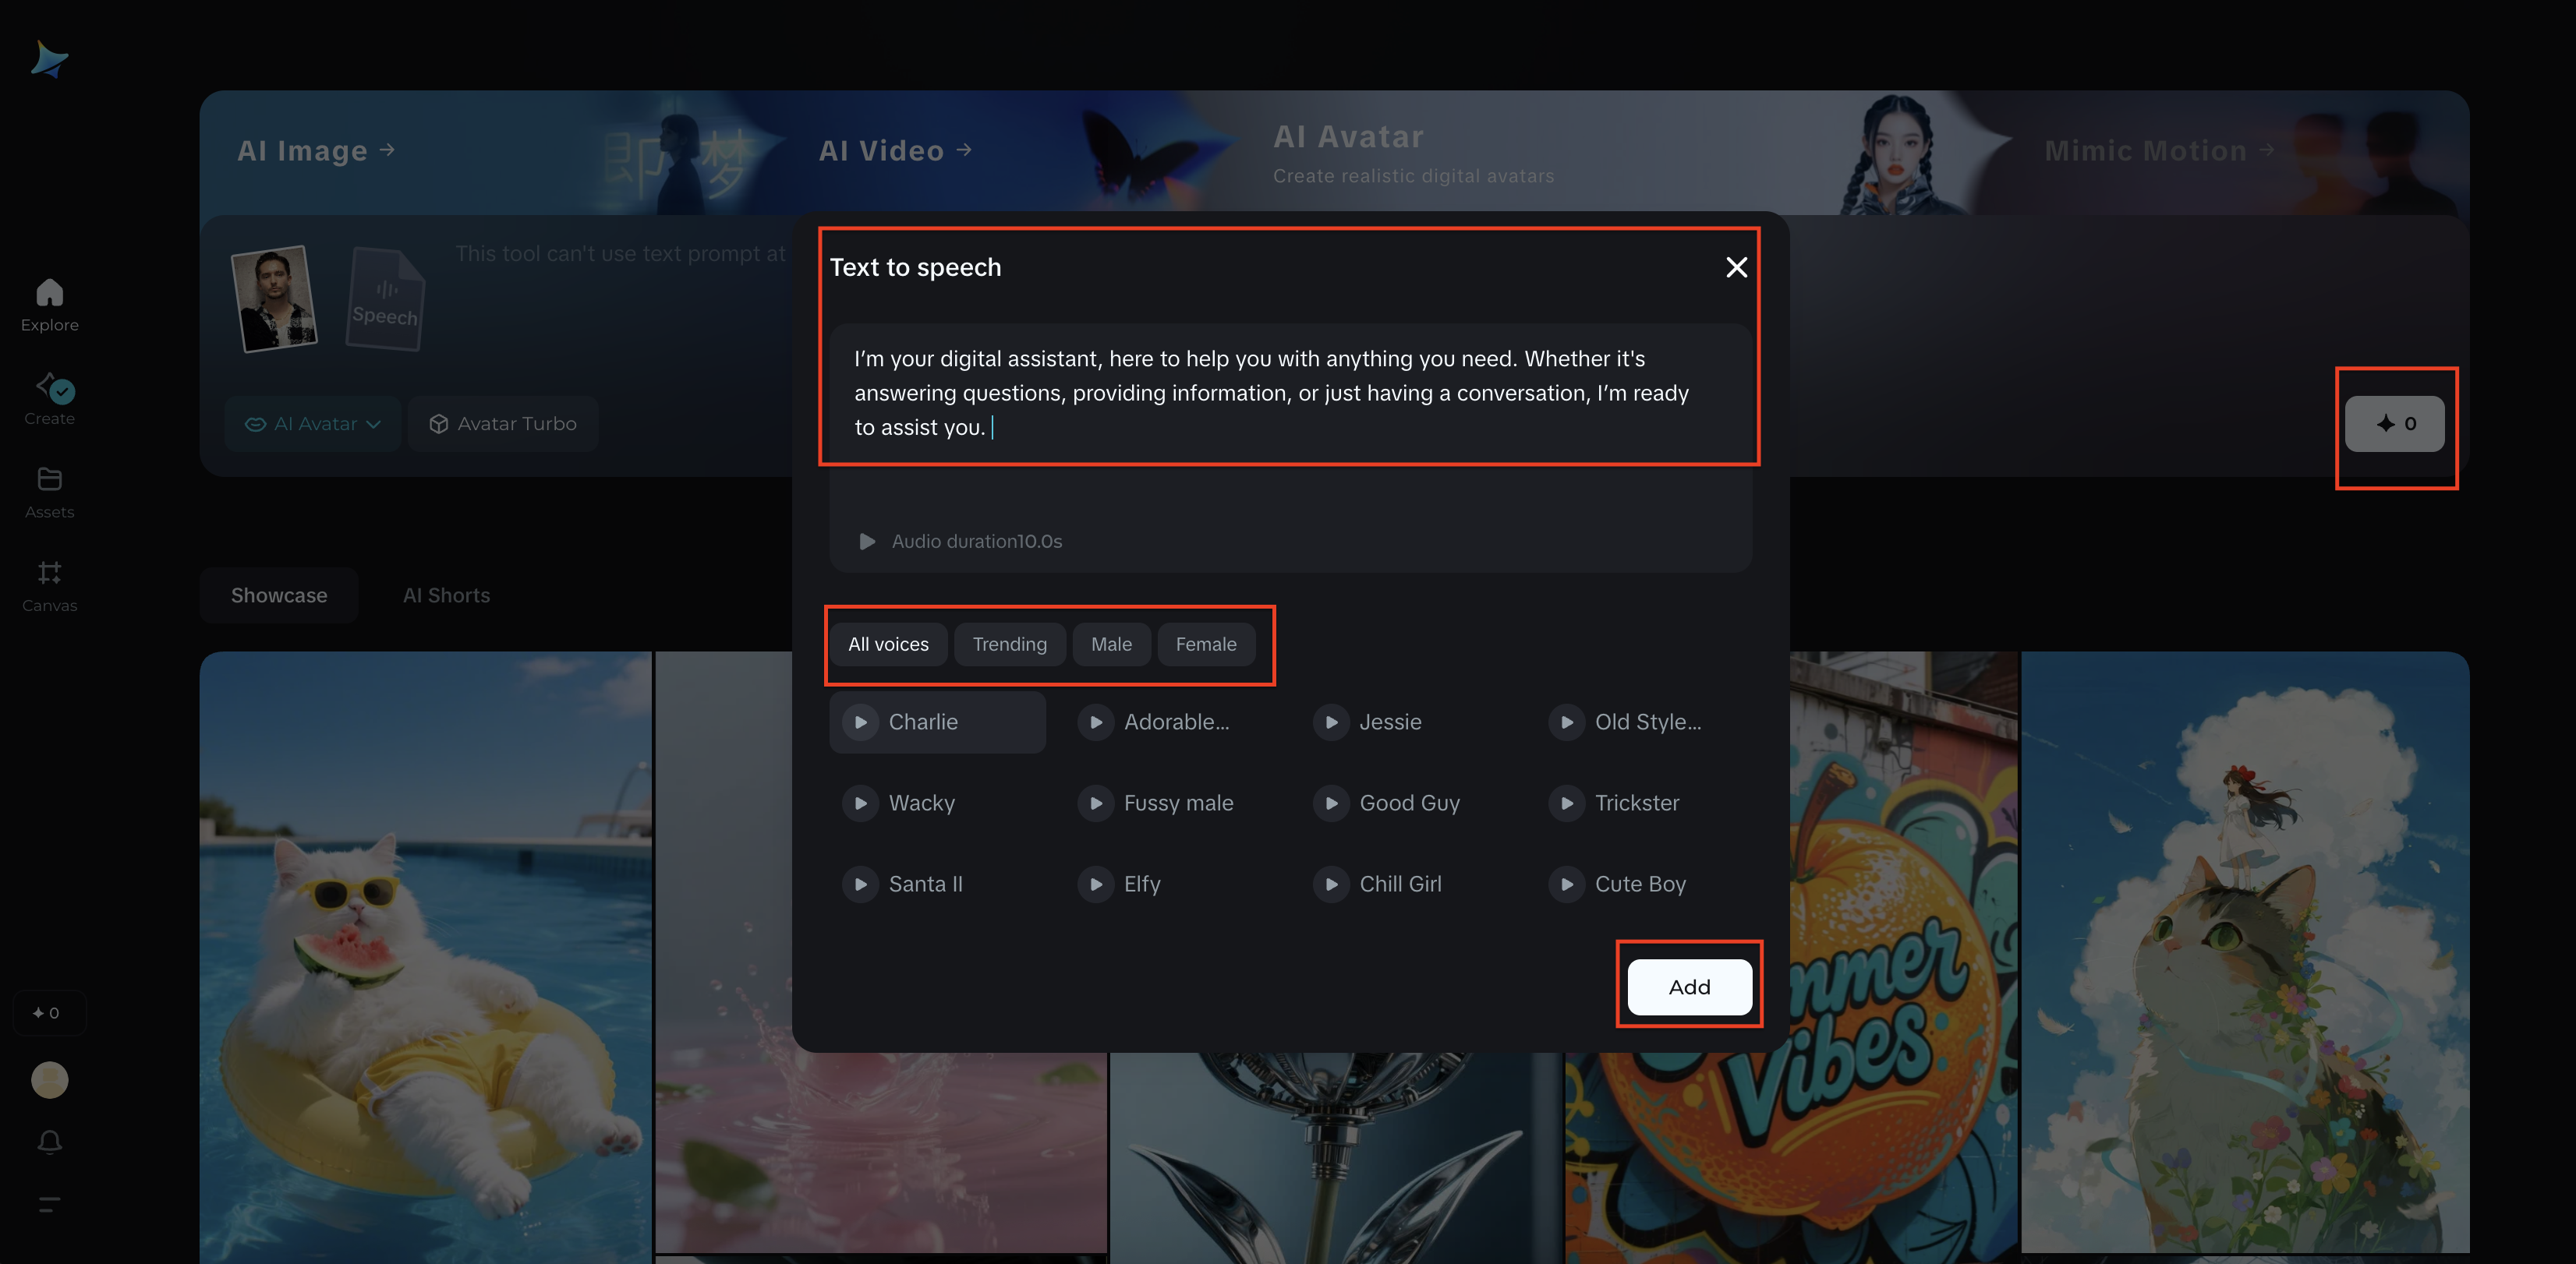Select the Showcase tab
Image resolution: width=2576 pixels, height=1264 pixels.
[279, 595]
